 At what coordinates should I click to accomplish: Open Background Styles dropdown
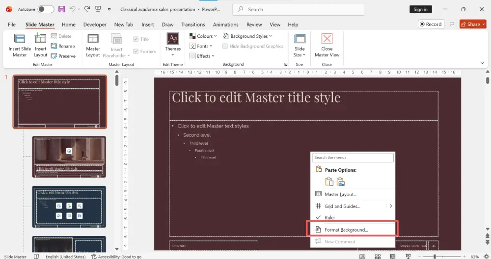[247, 36]
